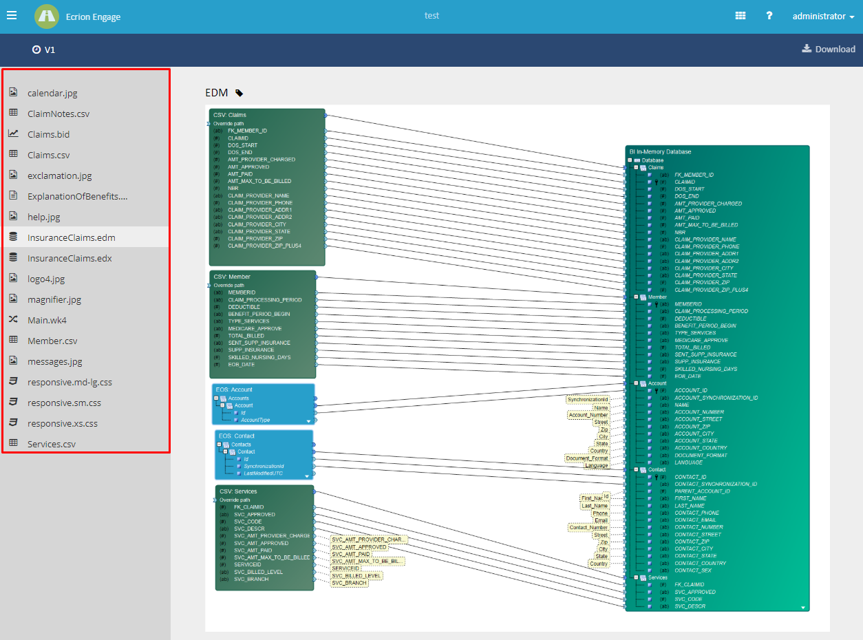The height and width of the screenshot is (640, 863).
Task: Click the Claims.bid chart file icon
Action: pos(14,134)
